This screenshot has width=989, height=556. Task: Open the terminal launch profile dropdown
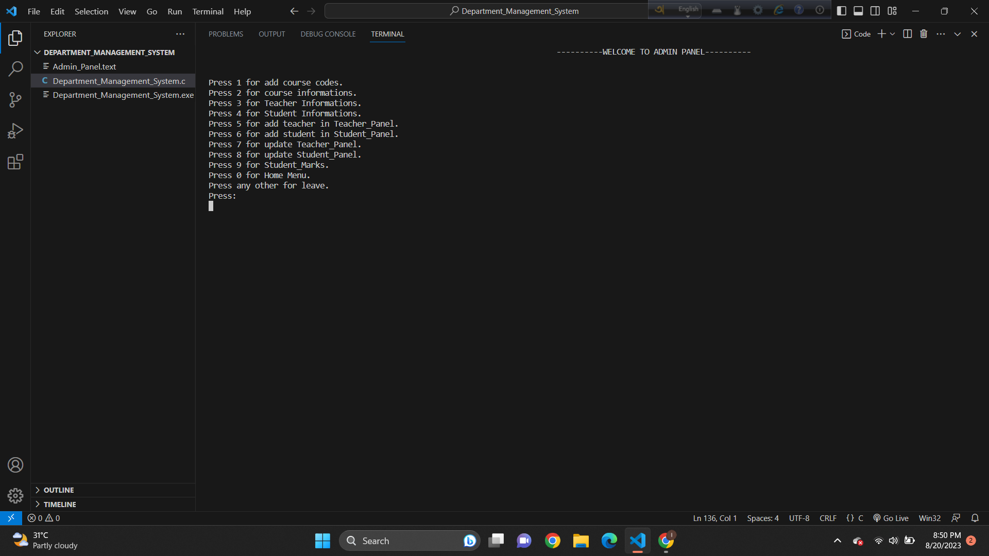pyautogui.click(x=893, y=33)
